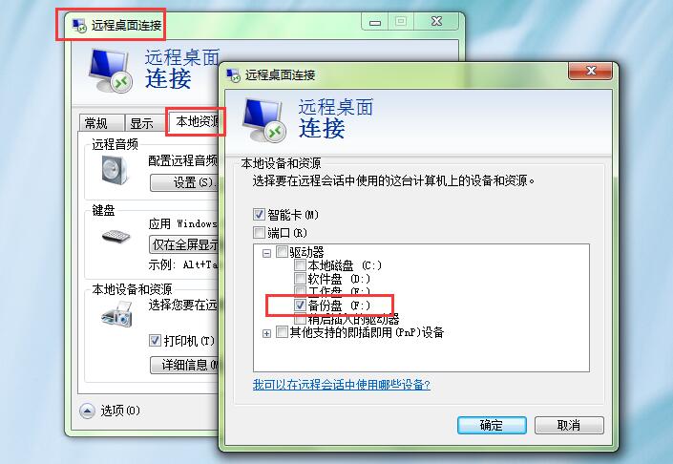The height and width of the screenshot is (464, 673).
Task: Uncheck the 备份盘 (F:) drive checkbox
Action: click(300, 306)
